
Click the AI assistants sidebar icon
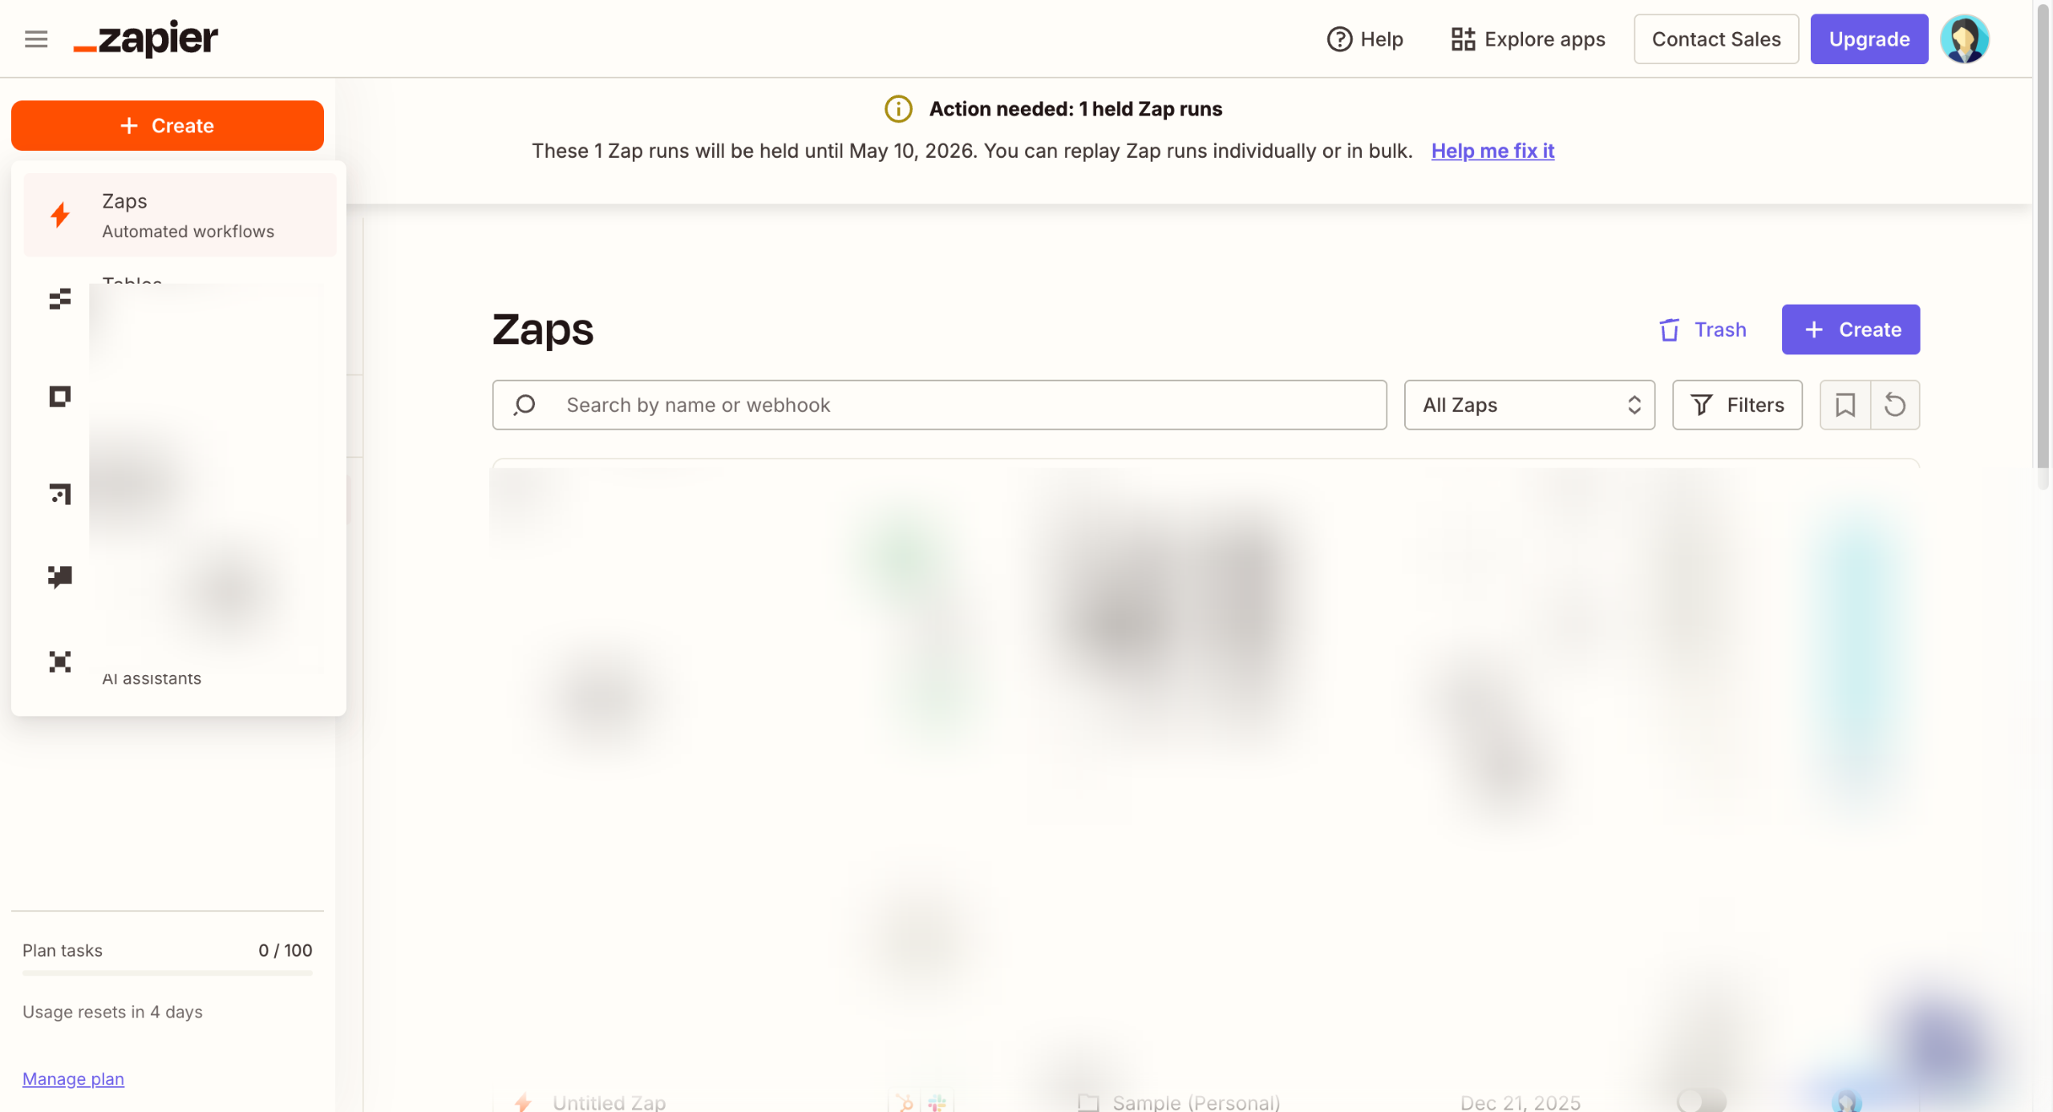tap(60, 661)
